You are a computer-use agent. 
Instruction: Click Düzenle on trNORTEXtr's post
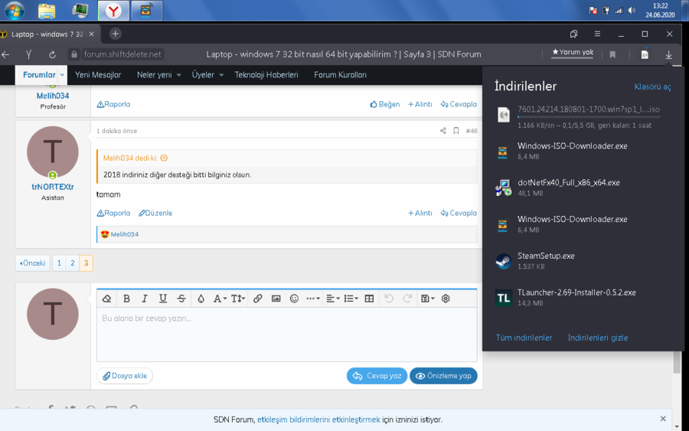(x=155, y=213)
